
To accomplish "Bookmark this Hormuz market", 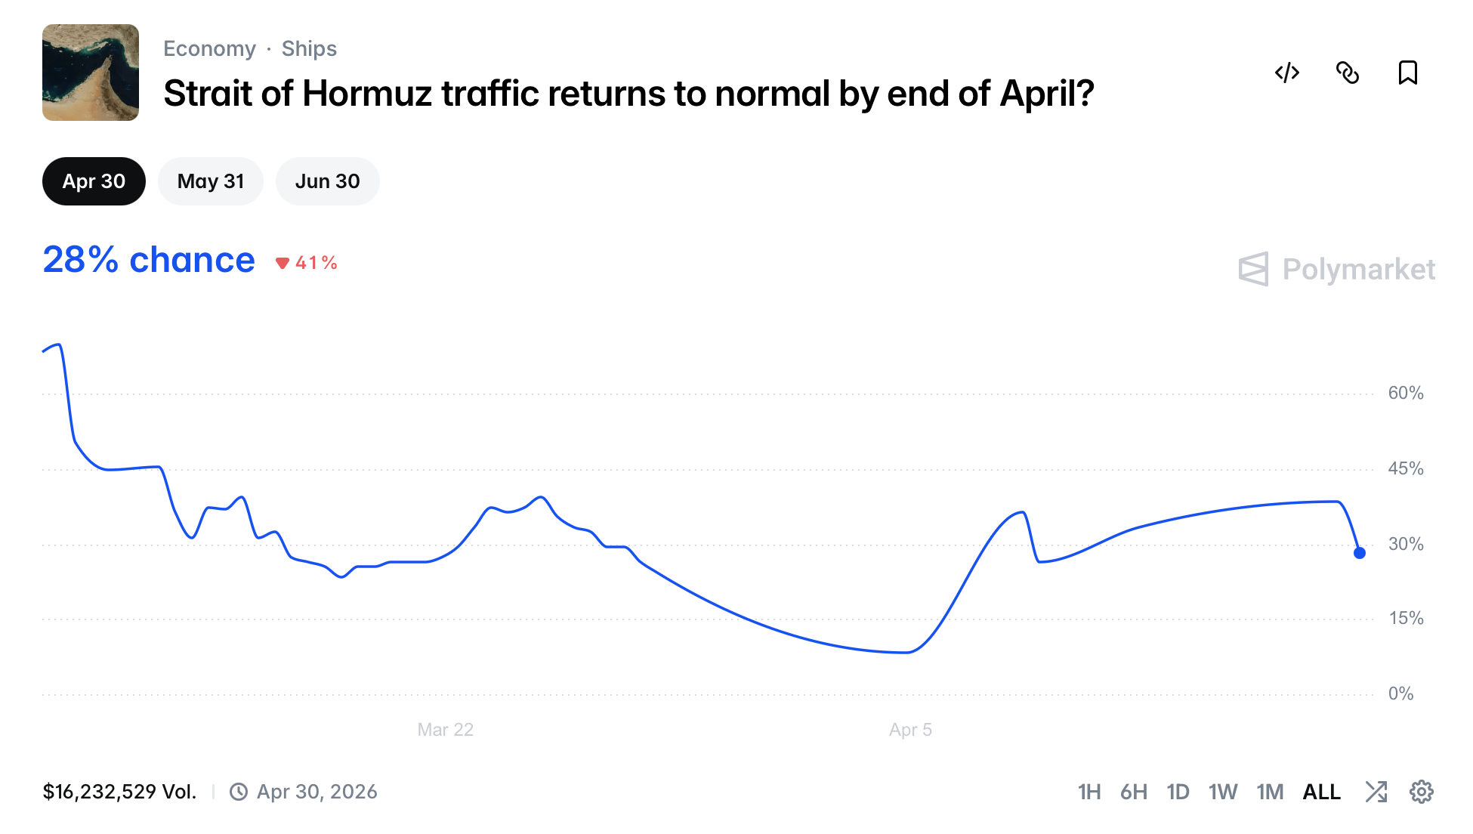I will [1407, 73].
